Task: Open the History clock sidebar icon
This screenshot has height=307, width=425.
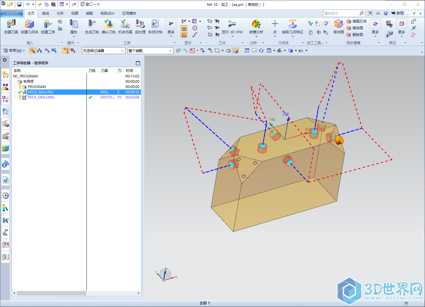Action: 5,196
